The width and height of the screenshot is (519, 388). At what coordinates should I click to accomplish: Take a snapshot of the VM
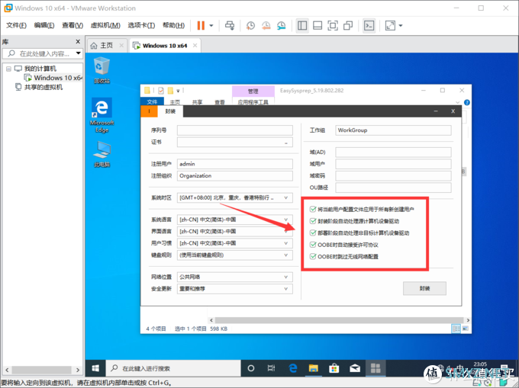[250, 25]
